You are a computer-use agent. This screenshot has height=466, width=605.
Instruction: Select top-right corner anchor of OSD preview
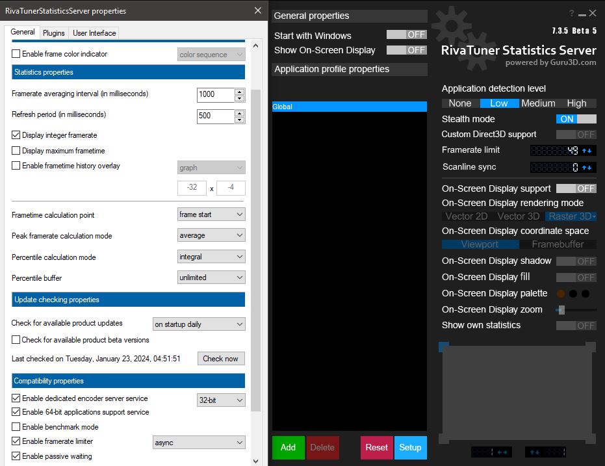coord(591,346)
